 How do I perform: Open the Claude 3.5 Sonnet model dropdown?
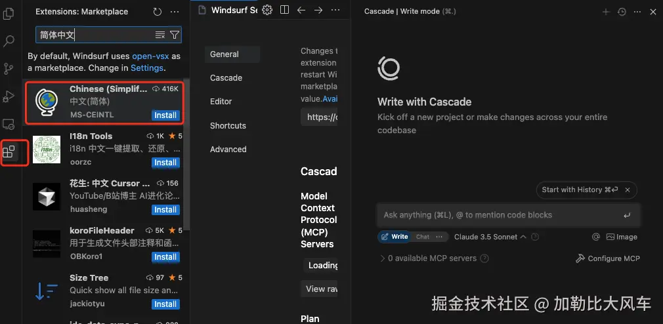[x=490, y=237]
